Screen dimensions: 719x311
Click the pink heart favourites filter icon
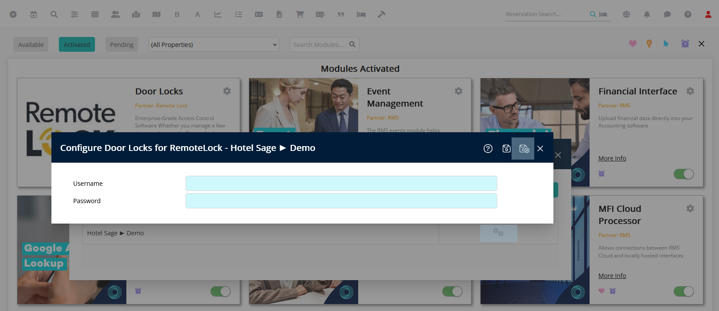click(x=633, y=43)
